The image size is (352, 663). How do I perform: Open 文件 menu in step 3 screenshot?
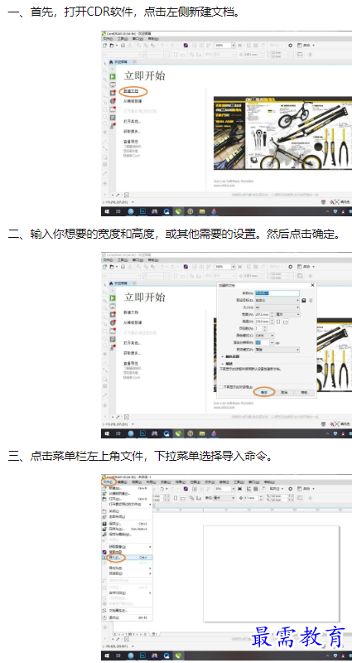click(108, 482)
